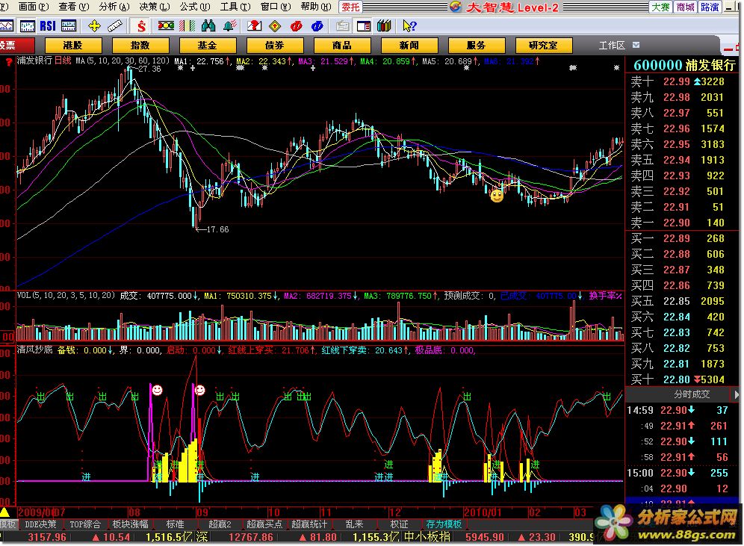744x546 pixels.
Task: Switch to the 权证 template tab
Action: pos(399,524)
